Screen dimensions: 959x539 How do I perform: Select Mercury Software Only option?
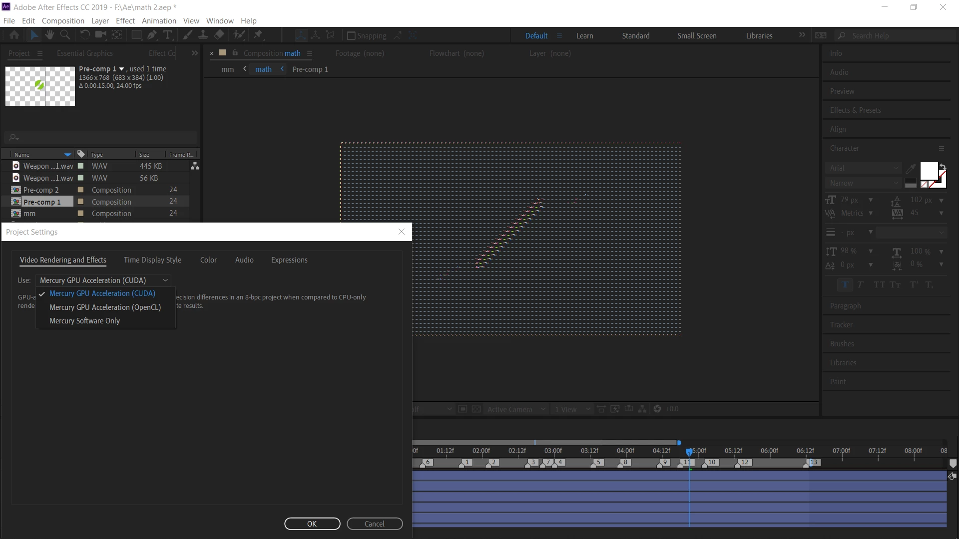[84, 321]
